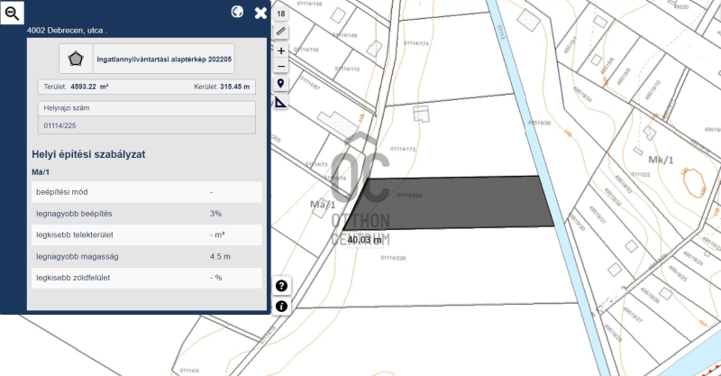The width and height of the screenshot is (721, 376).
Task: Zoom out with the minus button
Action: [x=281, y=67]
